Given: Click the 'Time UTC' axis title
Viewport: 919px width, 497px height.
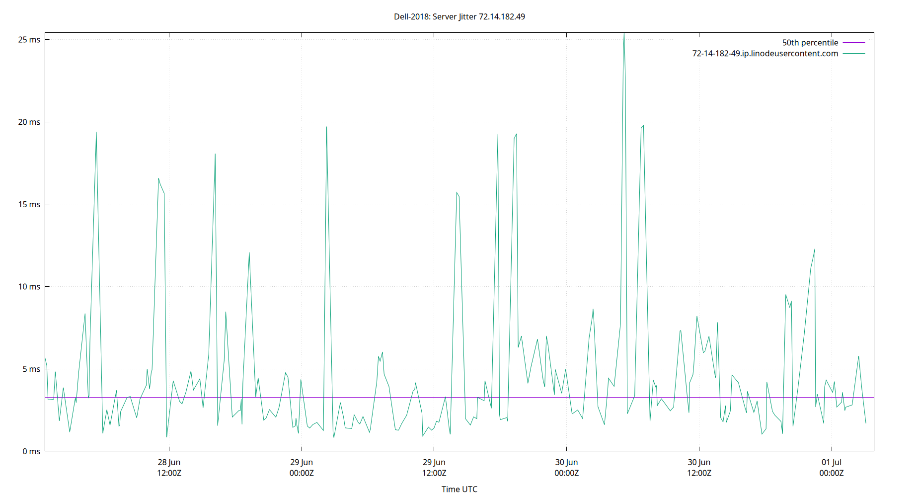Looking at the screenshot, I should click(459, 489).
